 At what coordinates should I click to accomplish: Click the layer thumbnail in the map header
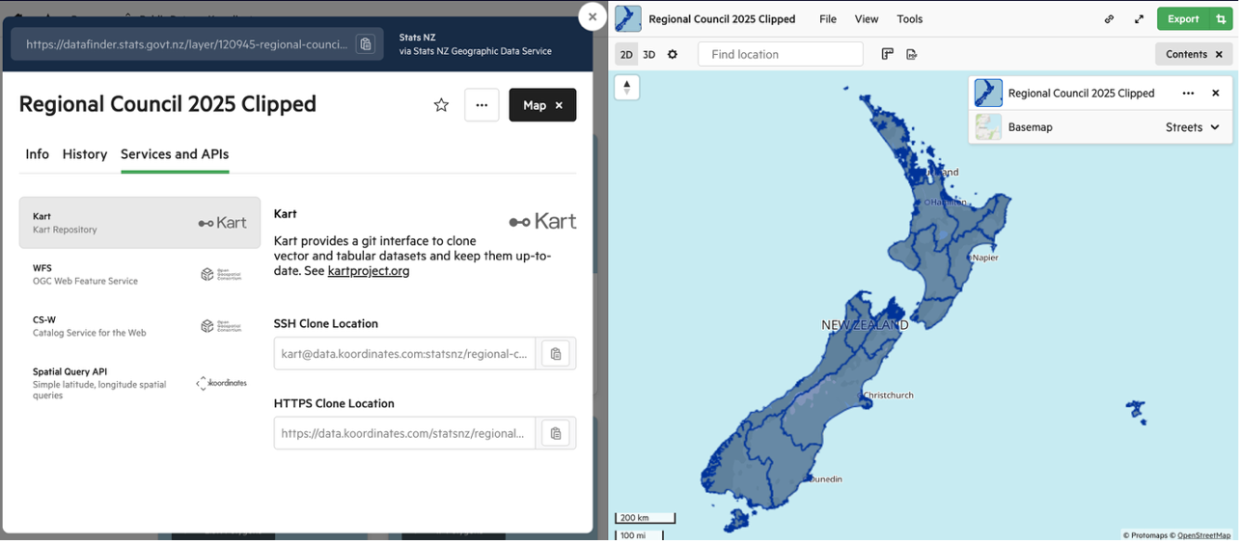pyautogui.click(x=628, y=18)
